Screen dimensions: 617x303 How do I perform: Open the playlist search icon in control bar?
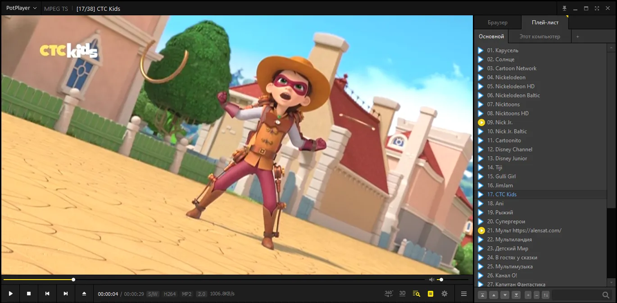[x=416, y=294]
